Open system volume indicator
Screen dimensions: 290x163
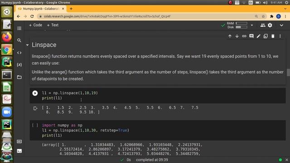[x=265, y=3]
